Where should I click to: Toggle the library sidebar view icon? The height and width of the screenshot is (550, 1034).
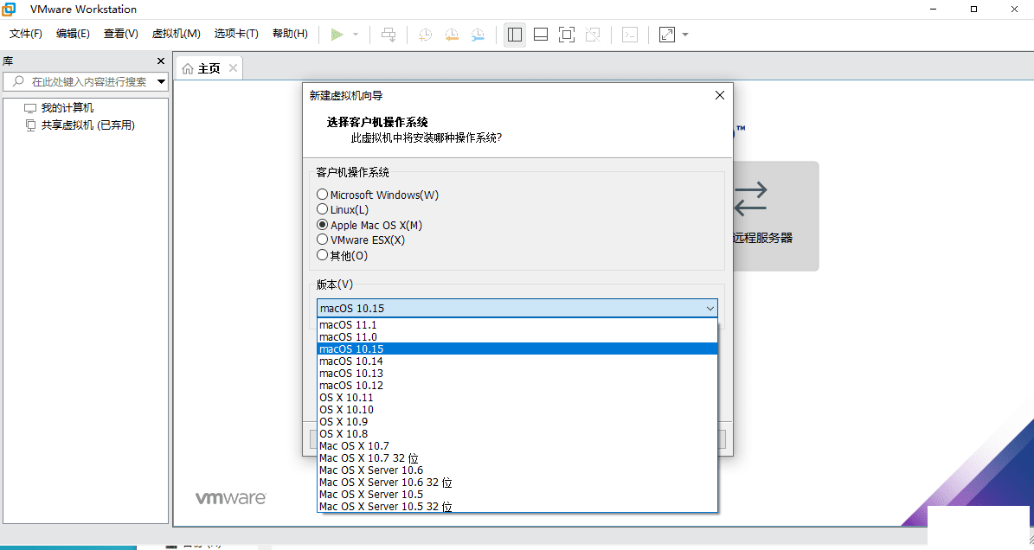pos(515,35)
